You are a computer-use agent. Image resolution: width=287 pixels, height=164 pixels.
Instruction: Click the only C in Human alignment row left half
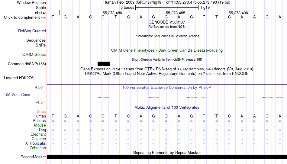pos(128,116)
